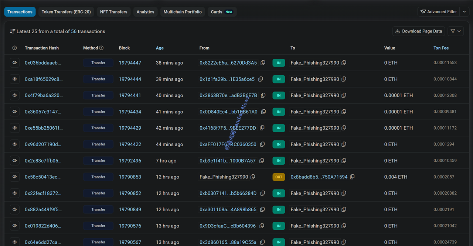This screenshot has width=473, height=246.
Task: Preview transaction 0x36057e3147 with eye icon
Action: [14, 112]
